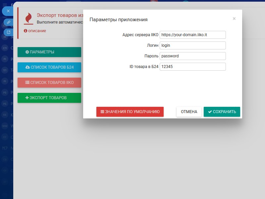This screenshot has width=265, height=199.
Task: Open in new window icon button
Action: point(9,32)
